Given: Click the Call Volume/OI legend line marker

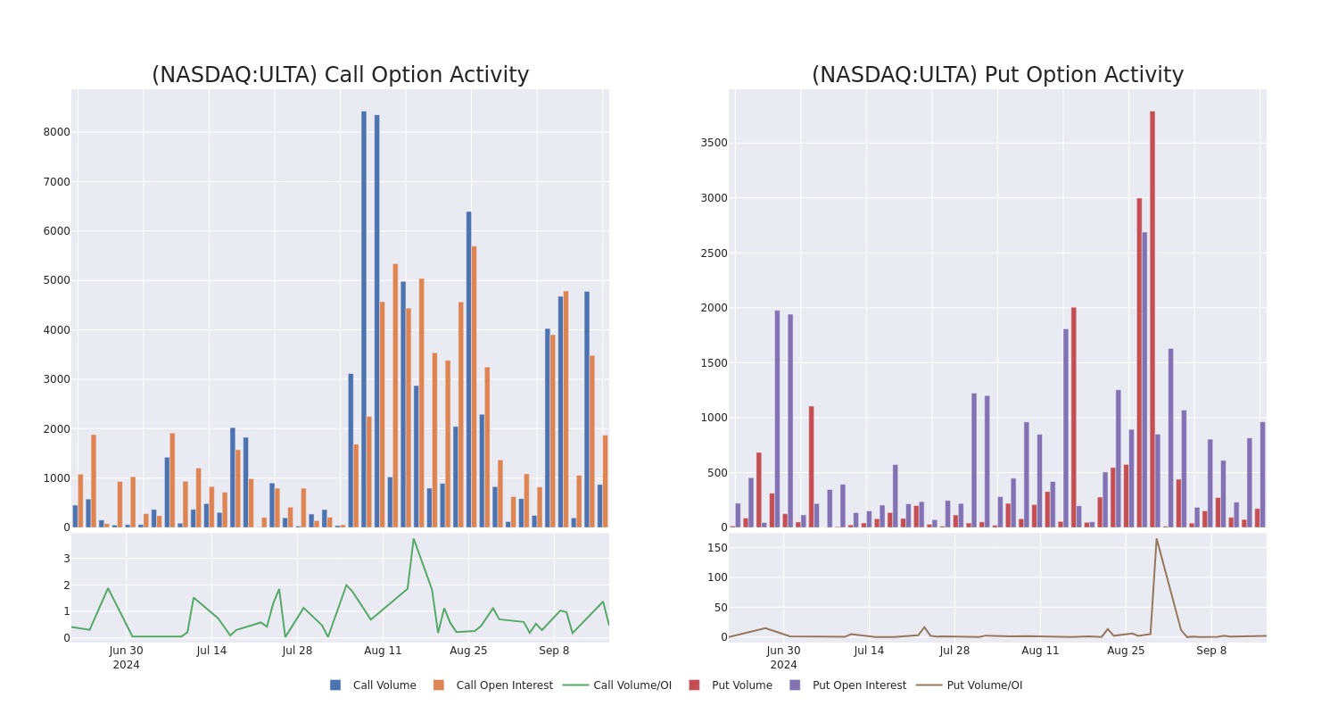Looking at the screenshot, I should coord(575,685).
